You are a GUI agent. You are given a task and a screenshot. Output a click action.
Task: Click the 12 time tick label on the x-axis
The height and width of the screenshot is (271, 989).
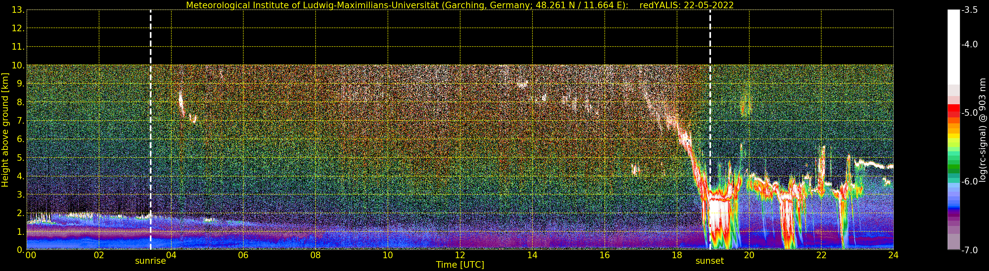[x=460, y=255]
